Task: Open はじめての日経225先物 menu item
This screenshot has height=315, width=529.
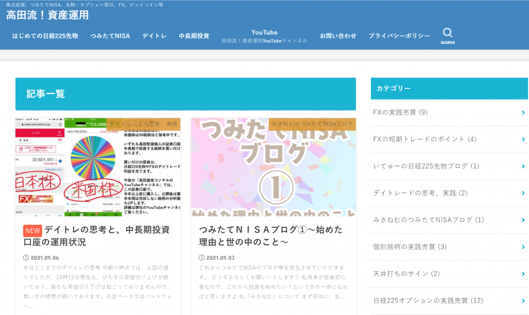Action: (45, 36)
